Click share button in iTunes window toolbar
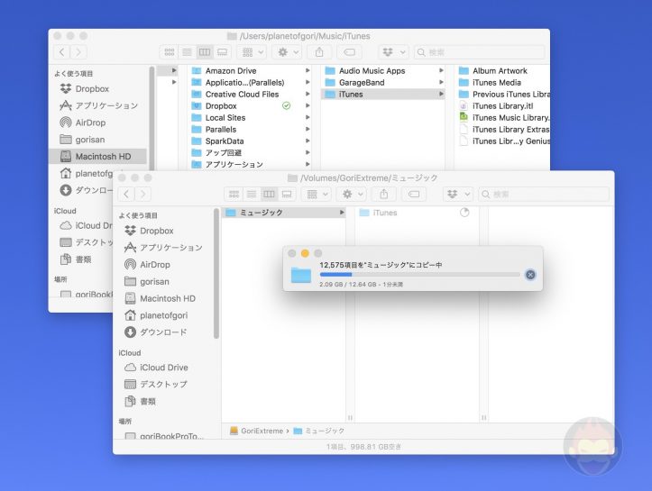Image resolution: width=652 pixels, height=491 pixels. tap(319, 52)
